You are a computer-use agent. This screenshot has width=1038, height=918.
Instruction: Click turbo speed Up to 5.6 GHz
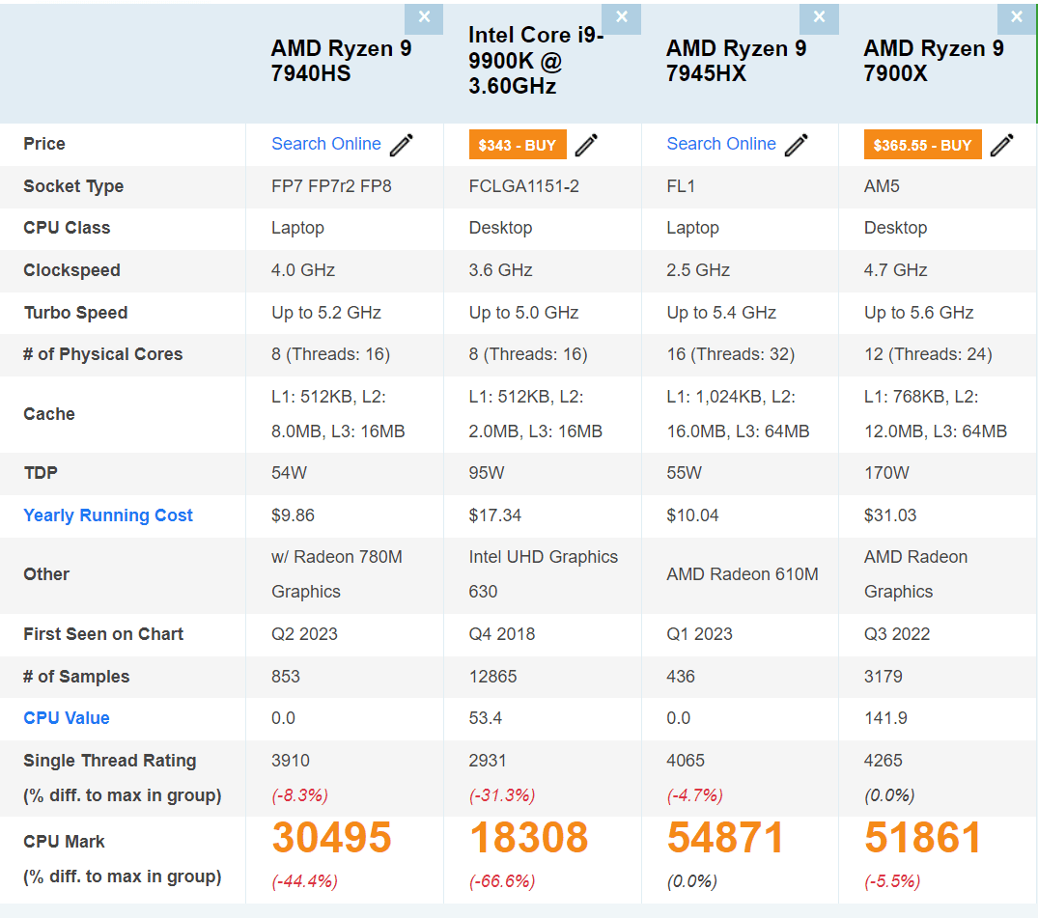(x=919, y=313)
